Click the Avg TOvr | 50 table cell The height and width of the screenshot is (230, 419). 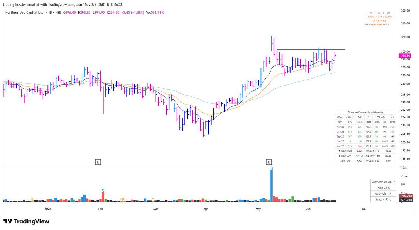pos(373,156)
